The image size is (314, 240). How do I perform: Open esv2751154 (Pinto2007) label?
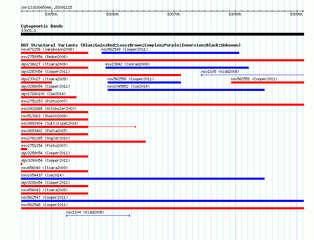pos(44,146)
